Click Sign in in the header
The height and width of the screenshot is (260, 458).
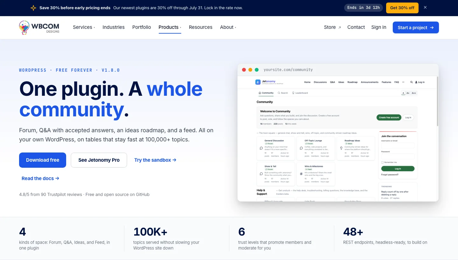pos(379,27)
